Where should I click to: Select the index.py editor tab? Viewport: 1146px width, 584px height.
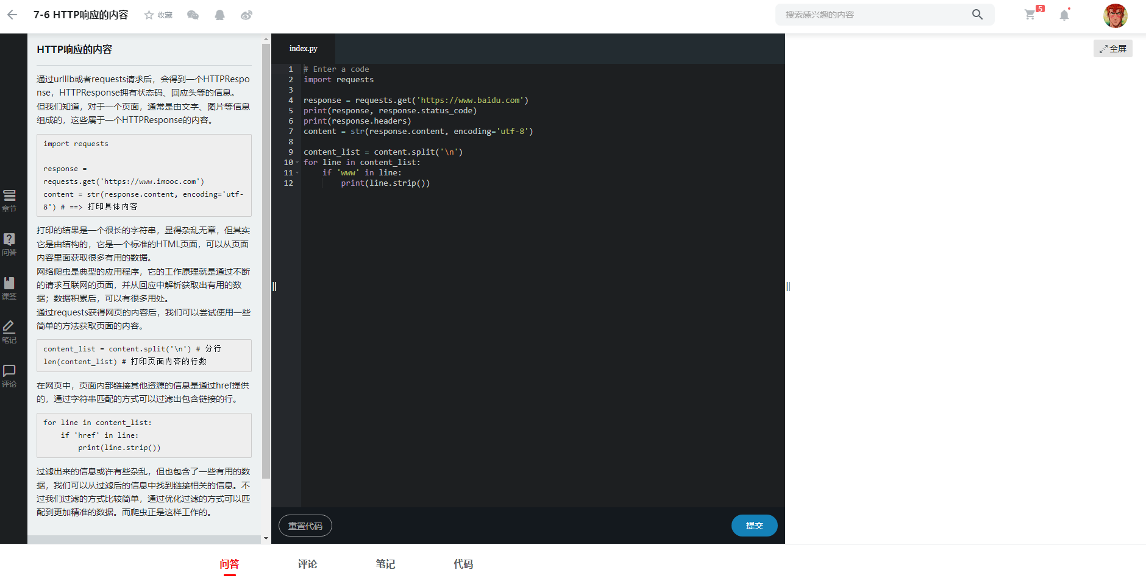tap(303, 49)
